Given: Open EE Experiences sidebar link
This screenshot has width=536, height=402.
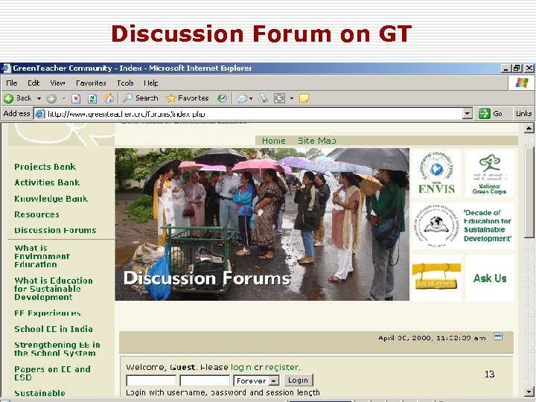Looking at the screenshot, I should [47, 313].
